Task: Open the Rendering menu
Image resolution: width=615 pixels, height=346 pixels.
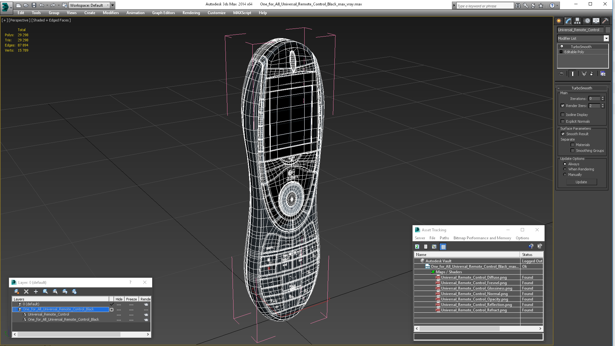Action: coord(191,13)
